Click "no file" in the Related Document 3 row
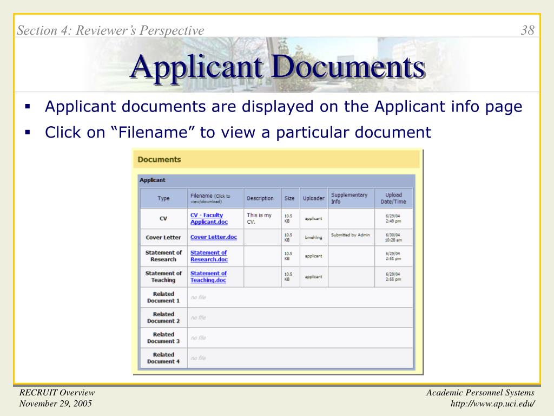 pos(198,338)
